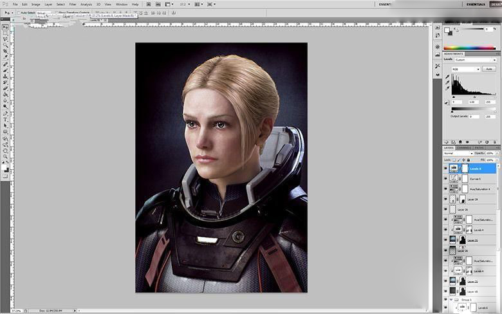Enable Show Transform Controls checkbox

[x=57, y=13]
